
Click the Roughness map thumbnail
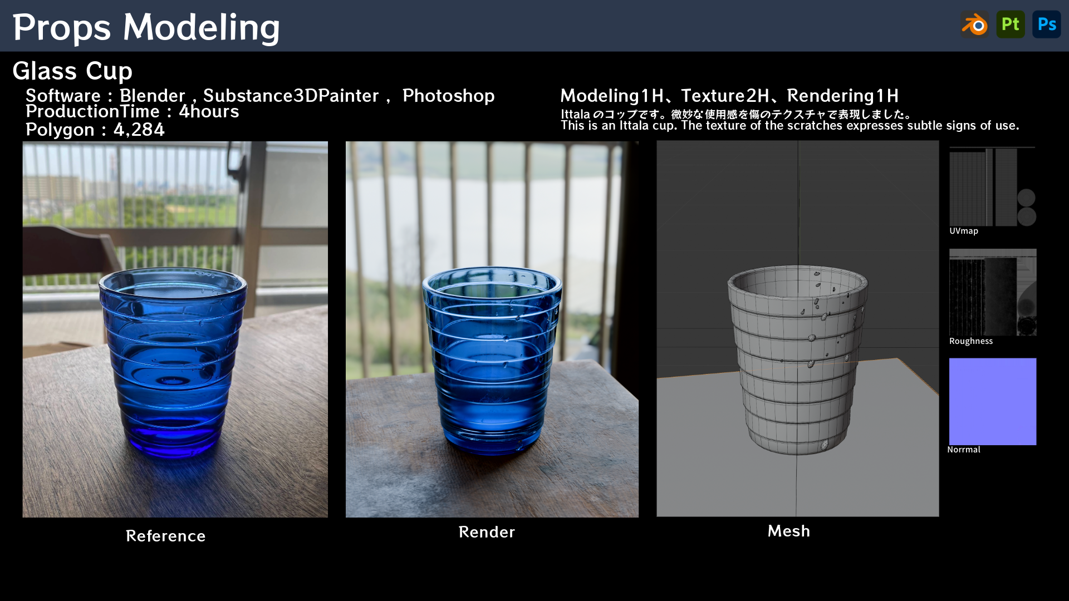click(x=993, y=292)
